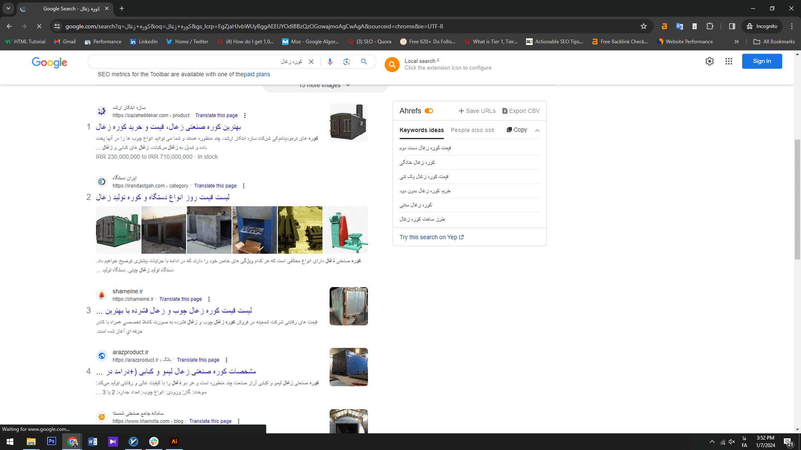Open Try this search on Yep link
801x450 pixels.
pos(432,237)
